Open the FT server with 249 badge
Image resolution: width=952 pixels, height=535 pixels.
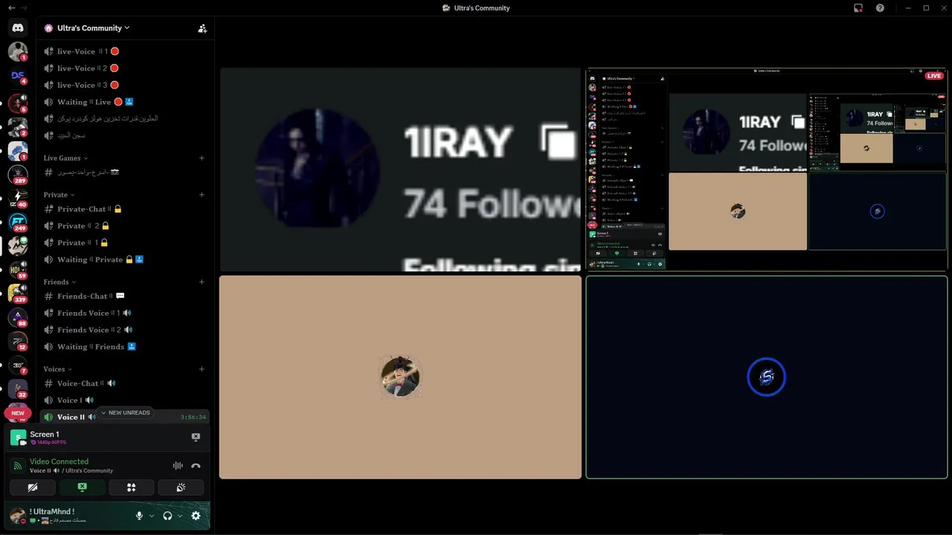18,222
